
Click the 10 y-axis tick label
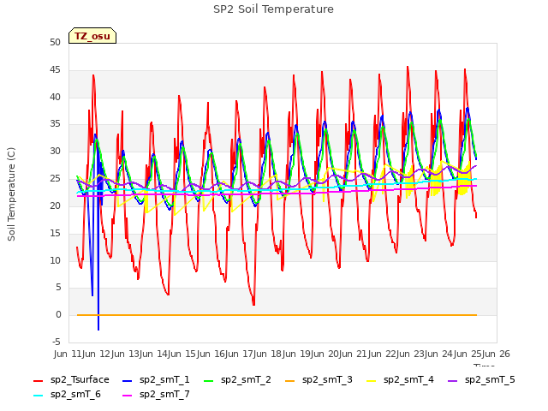point(55,260)
